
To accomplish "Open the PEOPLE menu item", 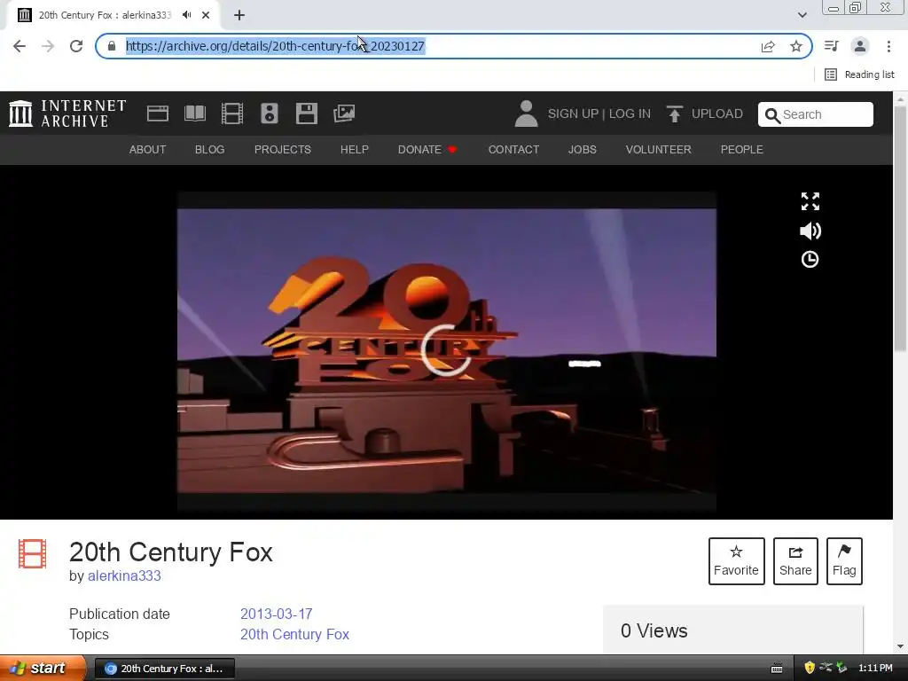I will [x=742, y=149].
